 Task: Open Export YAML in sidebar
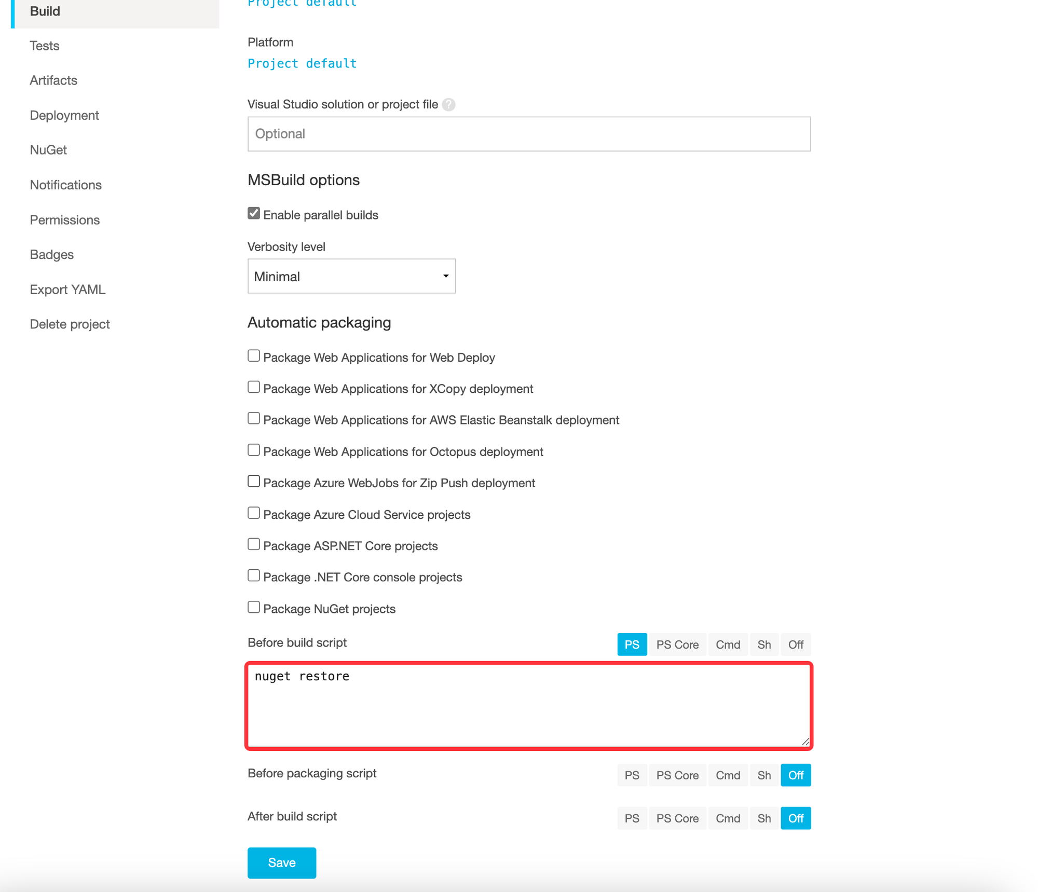coord(67,290)
